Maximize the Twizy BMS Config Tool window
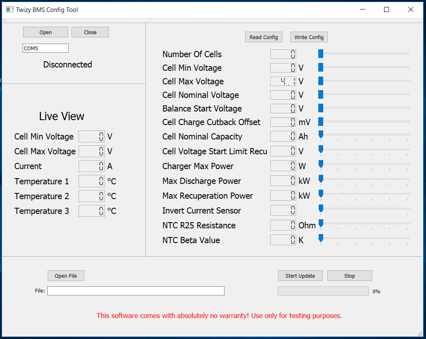 pyautogui.click(x=386, y=9)
